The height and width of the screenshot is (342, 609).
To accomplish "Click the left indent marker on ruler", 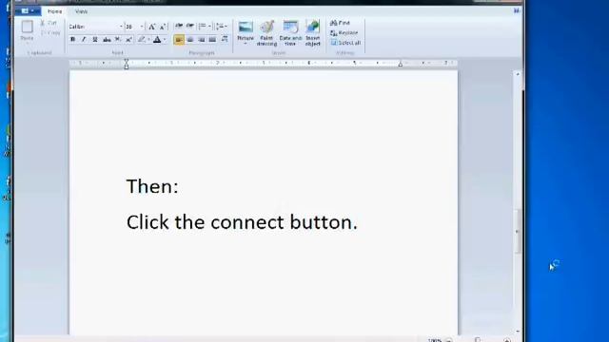I will [127, 64].
